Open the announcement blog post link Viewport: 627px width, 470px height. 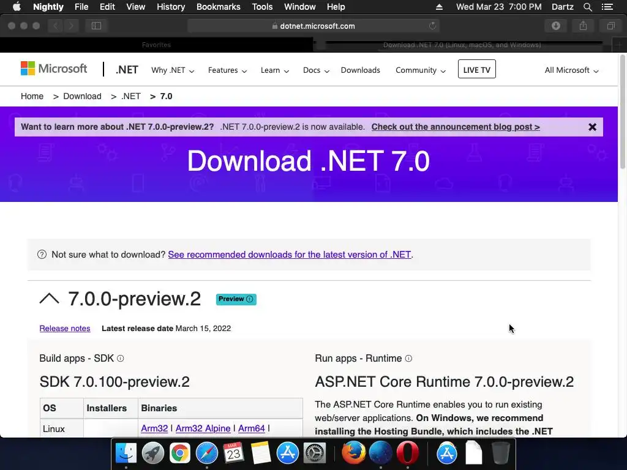pyautogui.click(x=456, y=127)
